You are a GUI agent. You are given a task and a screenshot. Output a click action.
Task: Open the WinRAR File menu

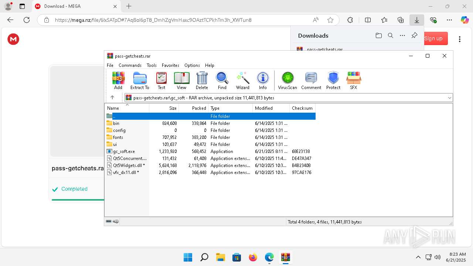pyautogui.click(x=110, y=65)
